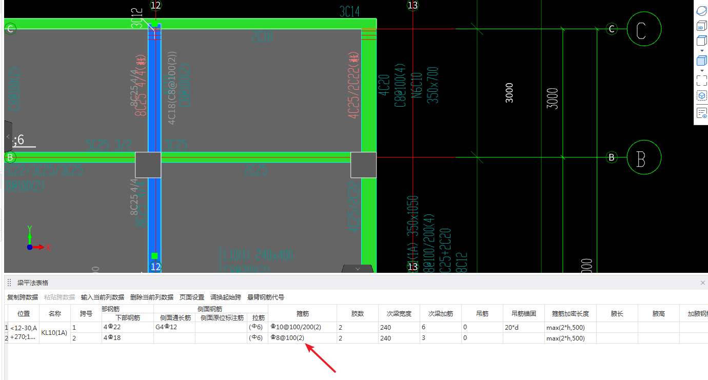The height and width of the screenshot is (380, 708).
Task: Select the solid blue cube display icon
Action: coord(701,61)
